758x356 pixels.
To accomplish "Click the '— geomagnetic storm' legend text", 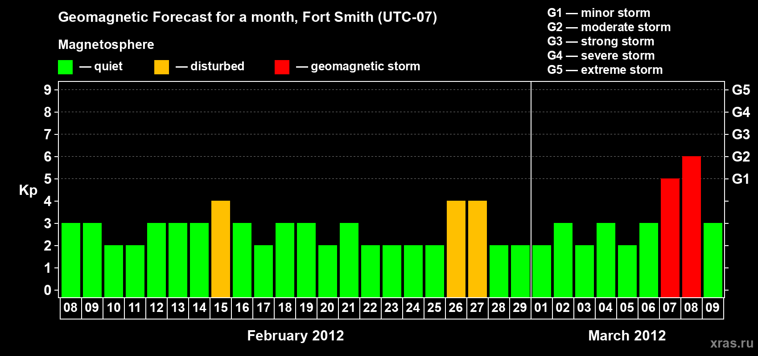I will coord(358,67).
